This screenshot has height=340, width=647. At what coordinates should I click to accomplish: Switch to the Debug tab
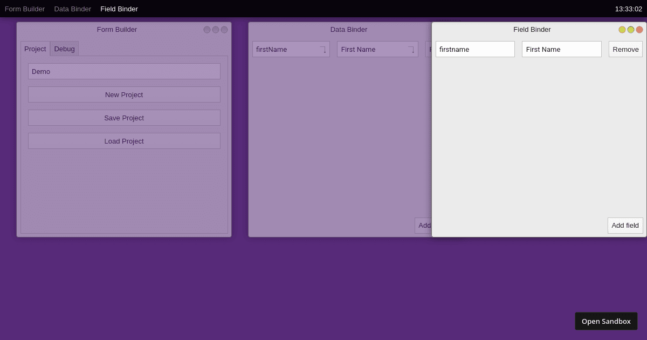(x=65, y=49)
